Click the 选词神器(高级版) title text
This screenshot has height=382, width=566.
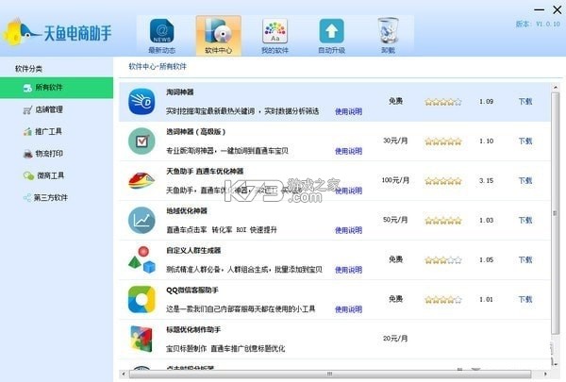195,132
